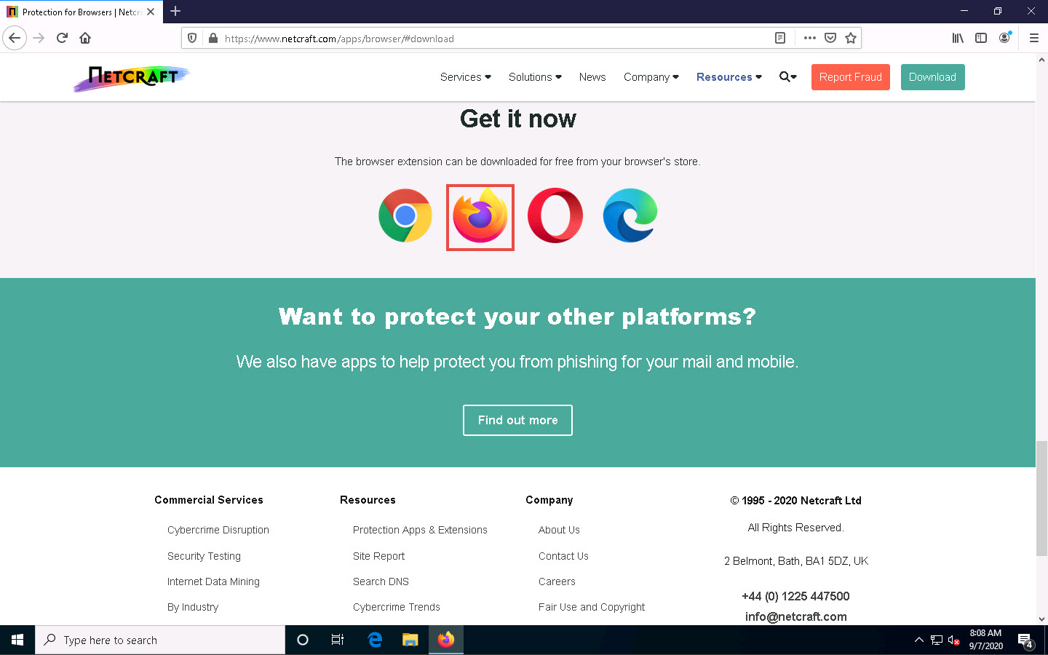1048x655 pixels.
Task: Bookmark this page with star icon
Action: [x=851, y=38]
